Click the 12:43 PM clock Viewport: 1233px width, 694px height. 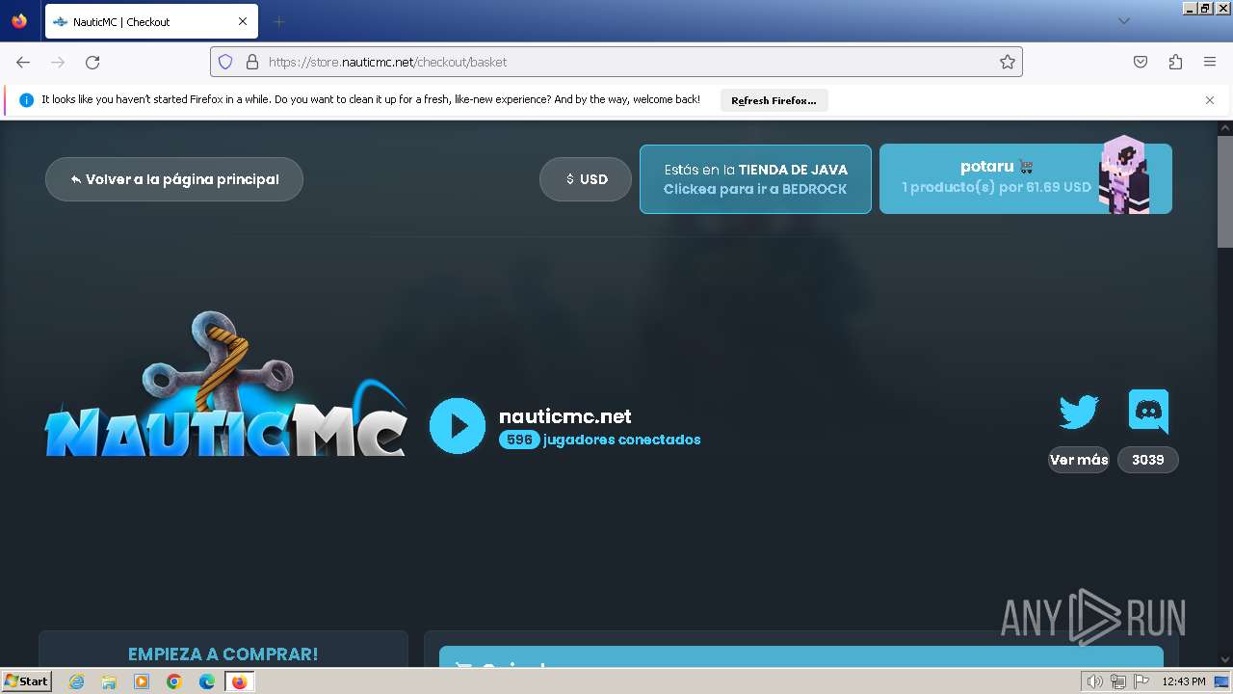pos(1184,681)
